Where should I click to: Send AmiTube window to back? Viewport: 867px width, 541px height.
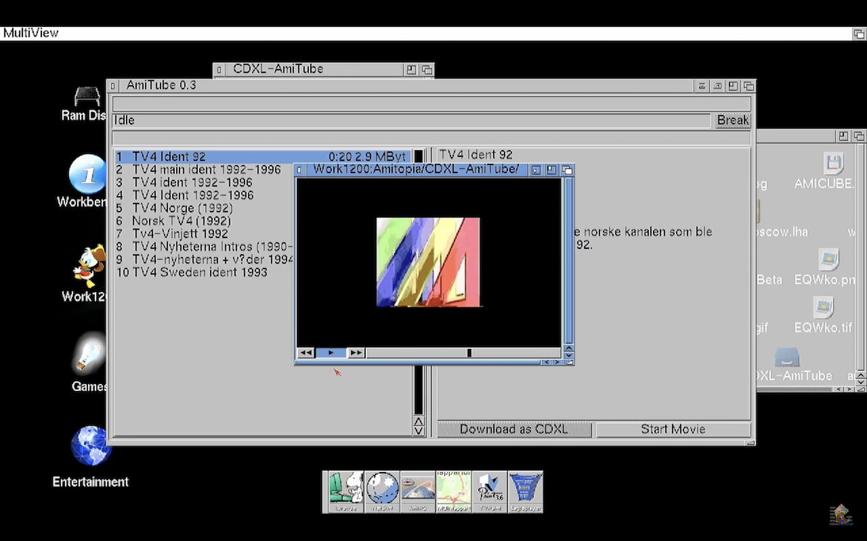click(x=748, y=86)
